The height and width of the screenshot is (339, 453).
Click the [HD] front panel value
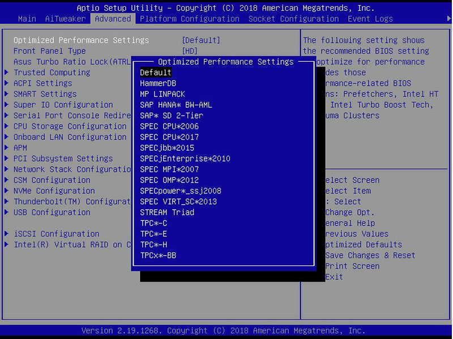[190, 51]
